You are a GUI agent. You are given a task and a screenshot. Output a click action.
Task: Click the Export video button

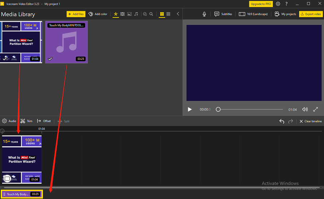pyautogui.click(x=311, y=14)
